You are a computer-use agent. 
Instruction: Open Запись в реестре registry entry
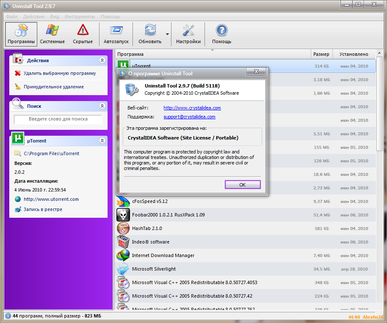pos(43,209)
